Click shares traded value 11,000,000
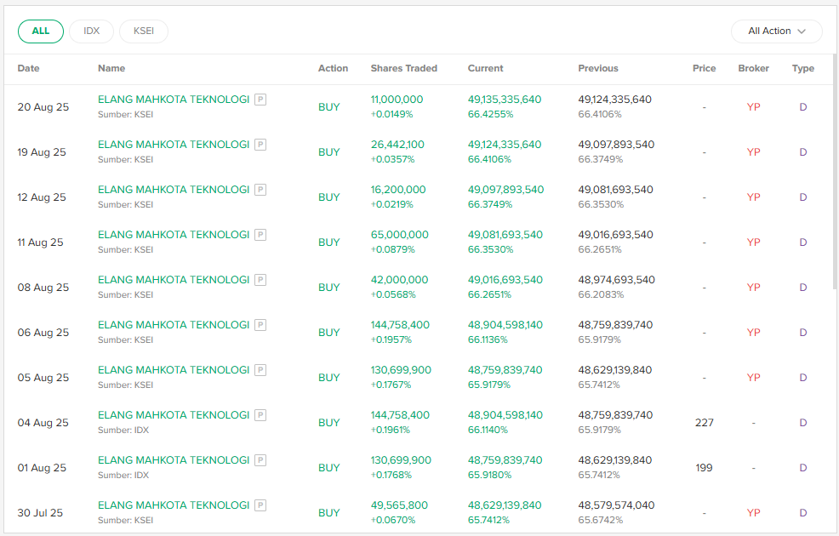 pos(397,100)
